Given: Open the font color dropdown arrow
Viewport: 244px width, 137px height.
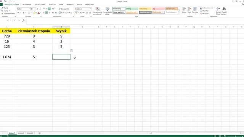Looking at the screenshot, I should (x=40, y=13).
